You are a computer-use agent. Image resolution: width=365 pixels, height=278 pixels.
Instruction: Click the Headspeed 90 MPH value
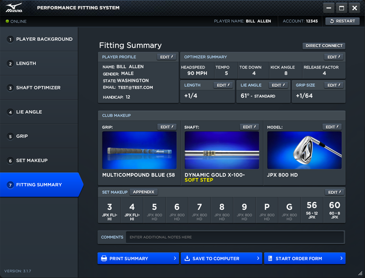(197, 73)
